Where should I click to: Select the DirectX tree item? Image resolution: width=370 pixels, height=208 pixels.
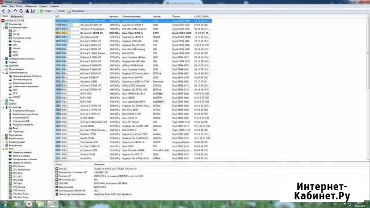(13, 104)
